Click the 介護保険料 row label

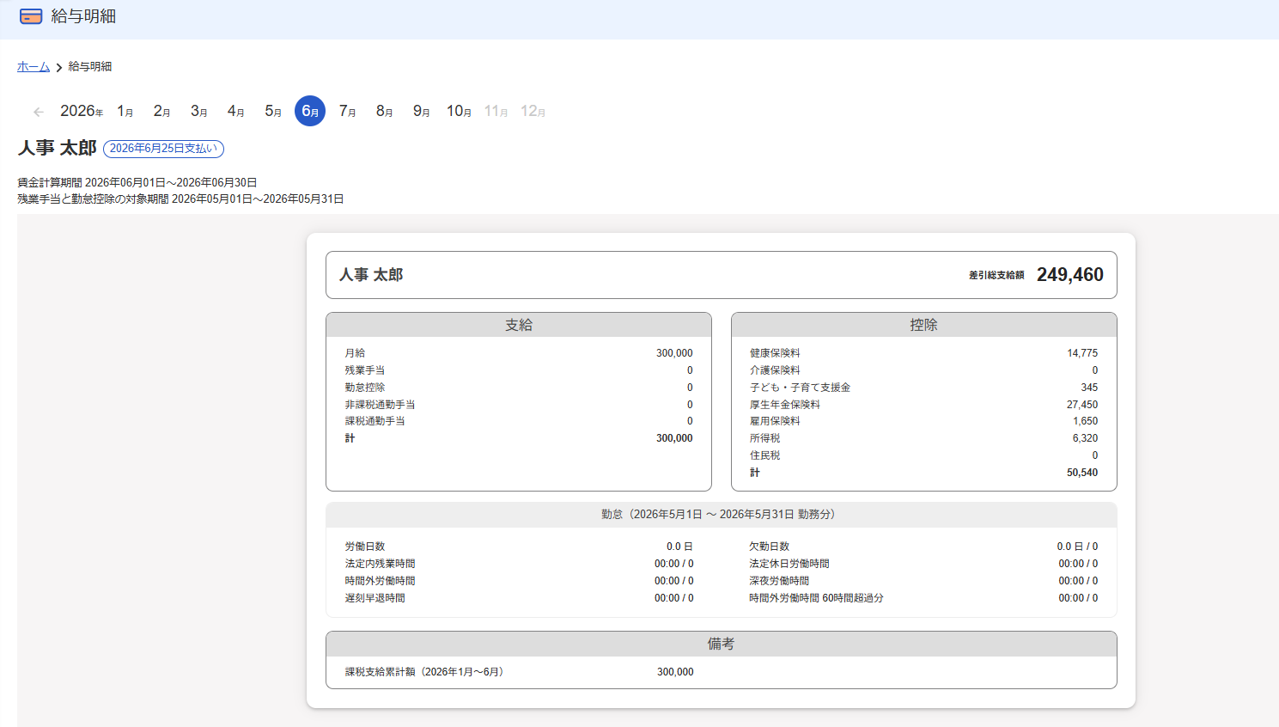(x=775, y=370)
